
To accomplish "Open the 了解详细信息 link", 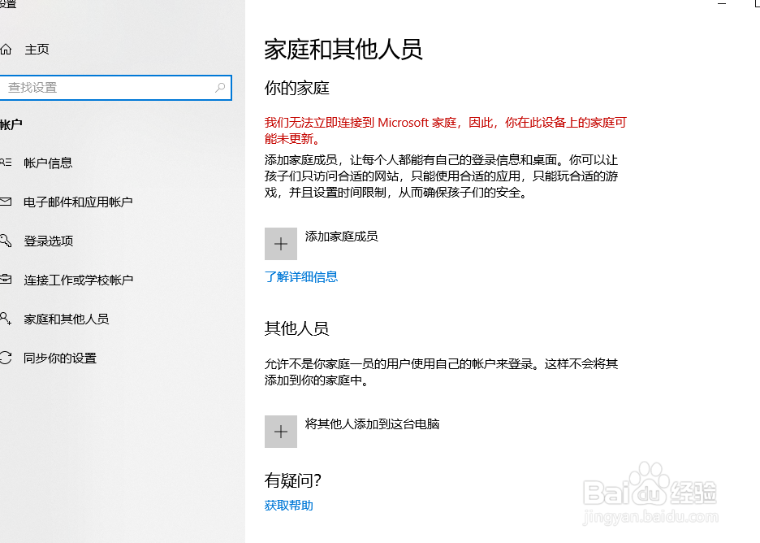I will click(301, 276).
